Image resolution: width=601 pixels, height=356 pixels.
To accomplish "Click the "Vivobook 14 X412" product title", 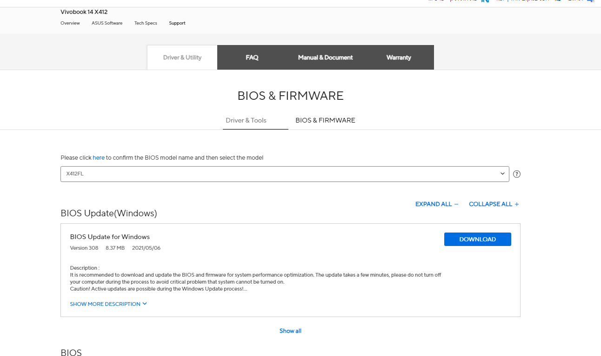I will coord(84,12).
